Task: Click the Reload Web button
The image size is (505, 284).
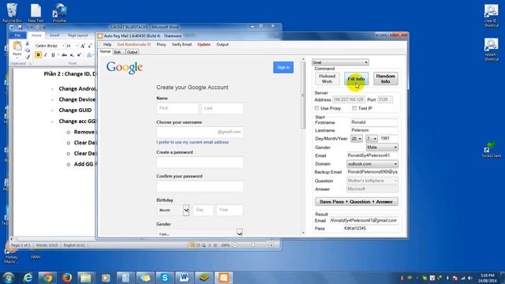Action: (x=327, y=79)
